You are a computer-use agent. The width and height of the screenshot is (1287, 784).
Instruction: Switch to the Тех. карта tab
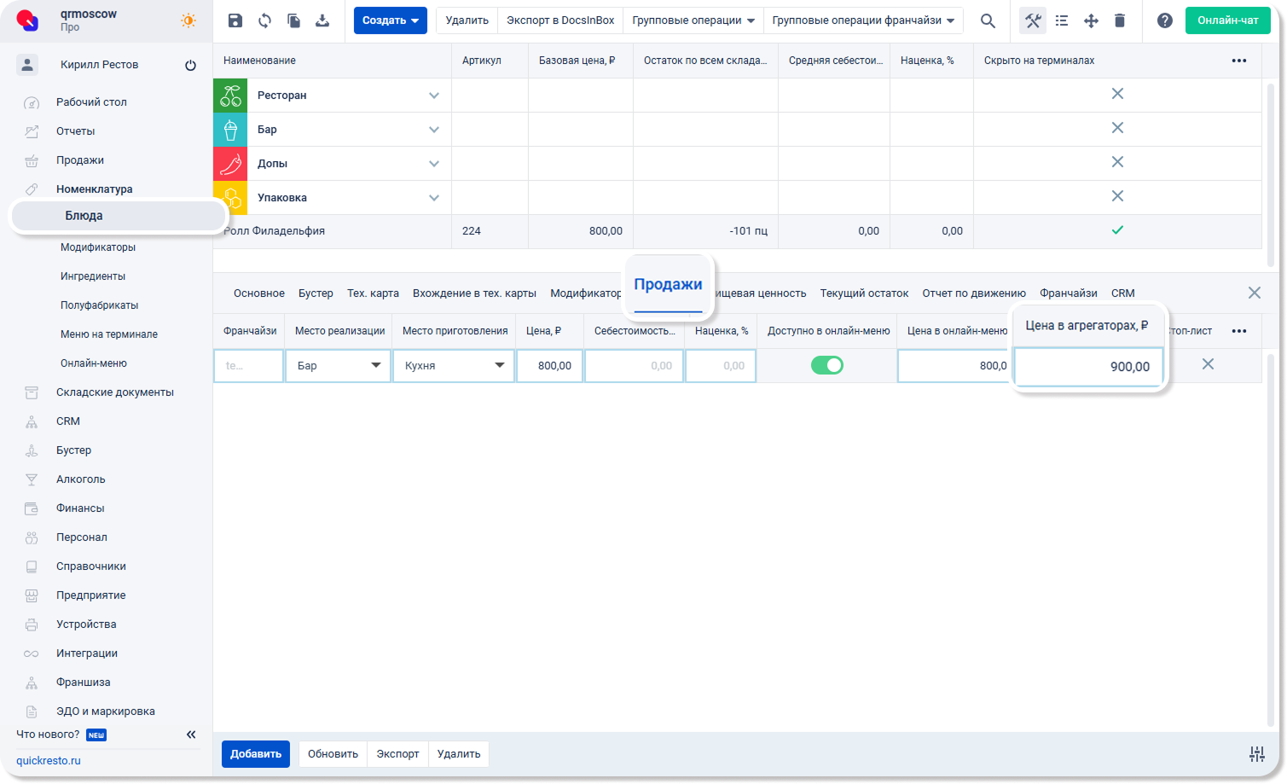(x=373, y=293)
